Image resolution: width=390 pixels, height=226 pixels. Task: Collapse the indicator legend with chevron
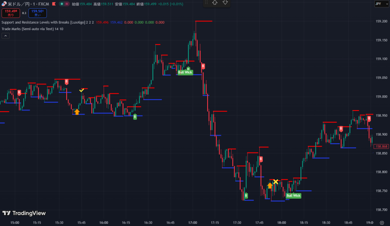pos(6,36)
